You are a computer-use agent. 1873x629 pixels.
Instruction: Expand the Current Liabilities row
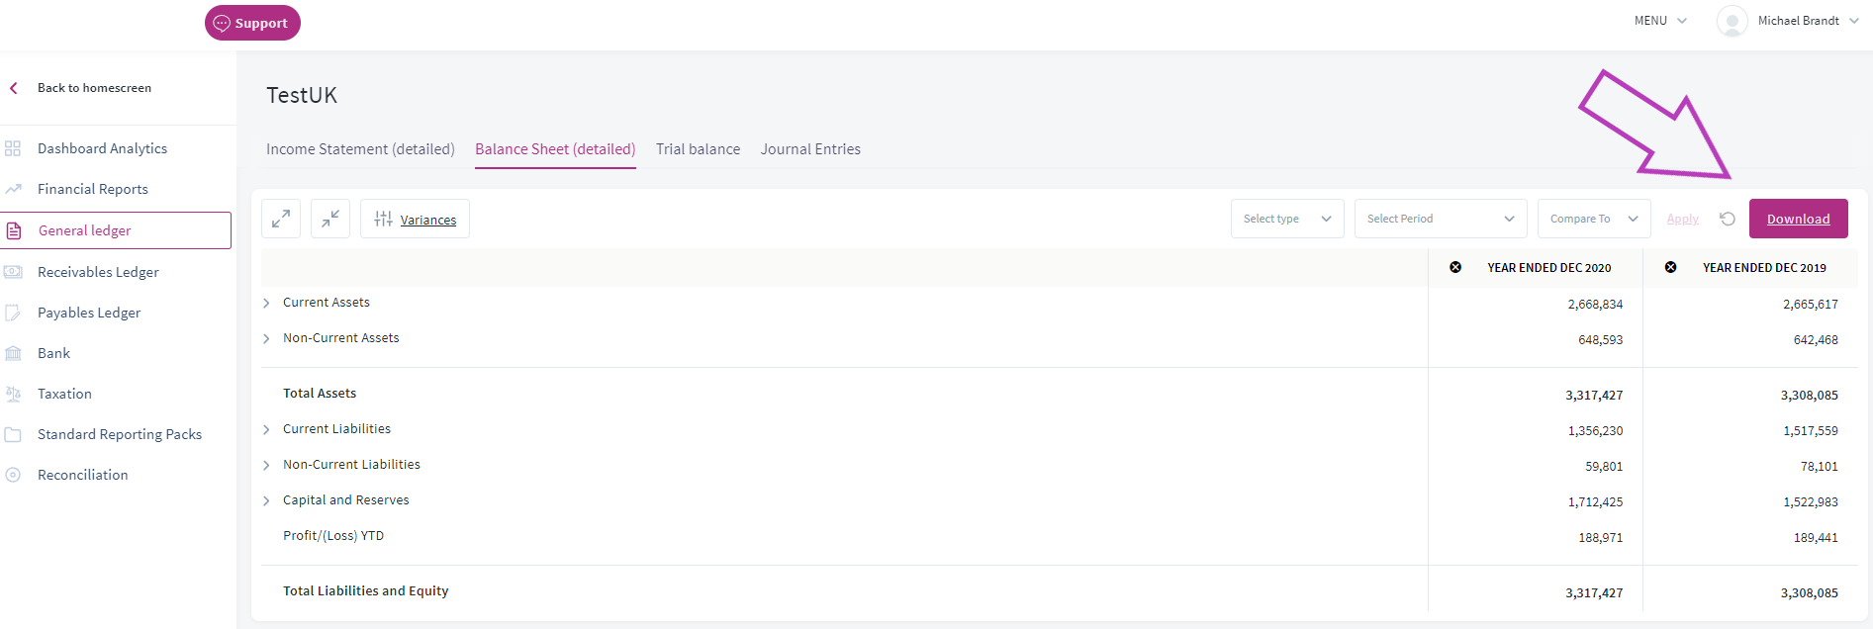click(266, 429)
